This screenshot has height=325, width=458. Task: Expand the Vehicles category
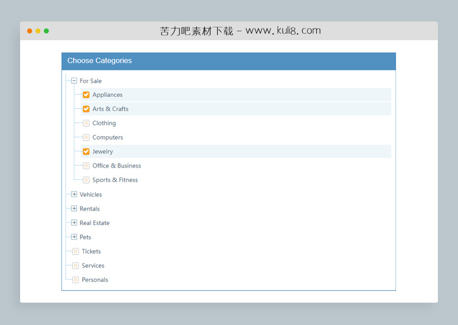74,194
